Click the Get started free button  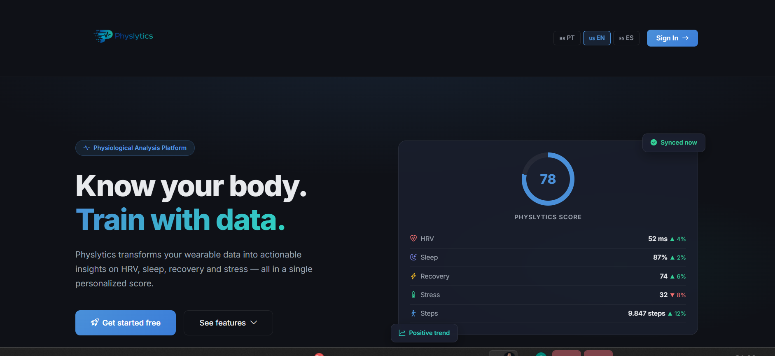[126, 323]
